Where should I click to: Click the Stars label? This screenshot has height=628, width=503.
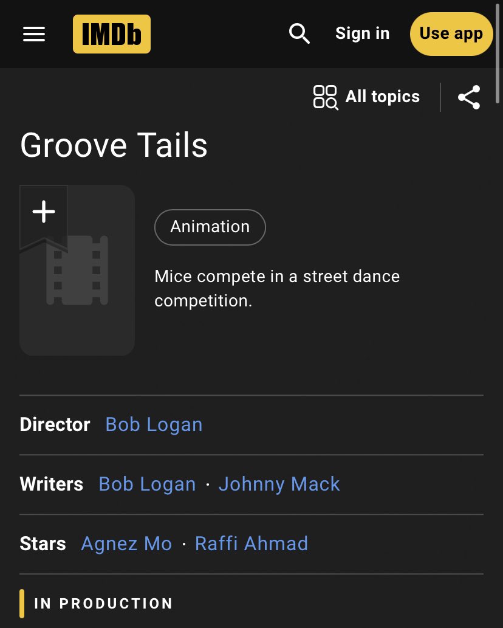click(x=43, y=544)
